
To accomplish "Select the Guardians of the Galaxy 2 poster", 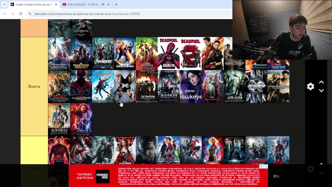I will (x=278, y=65).
